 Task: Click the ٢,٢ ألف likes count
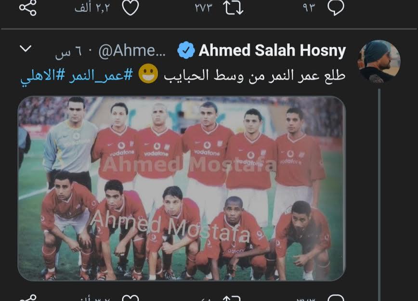tap(92, 8)
